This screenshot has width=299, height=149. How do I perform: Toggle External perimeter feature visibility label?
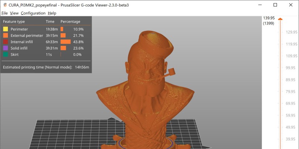click(x=27, y=35)
